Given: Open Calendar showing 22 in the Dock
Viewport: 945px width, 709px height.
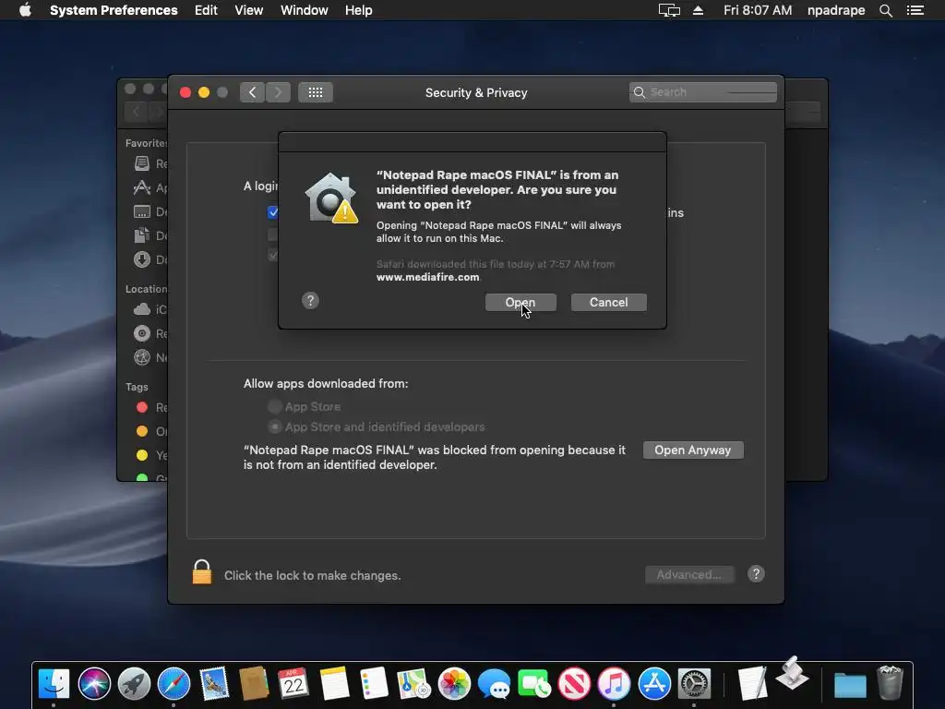Looking at the screenshot, I should pos(293,684).
